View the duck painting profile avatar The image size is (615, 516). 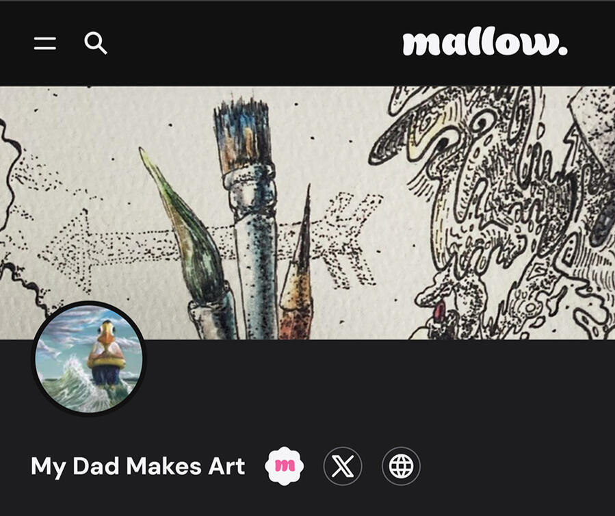pyautogui.click(x=90, y=359)
